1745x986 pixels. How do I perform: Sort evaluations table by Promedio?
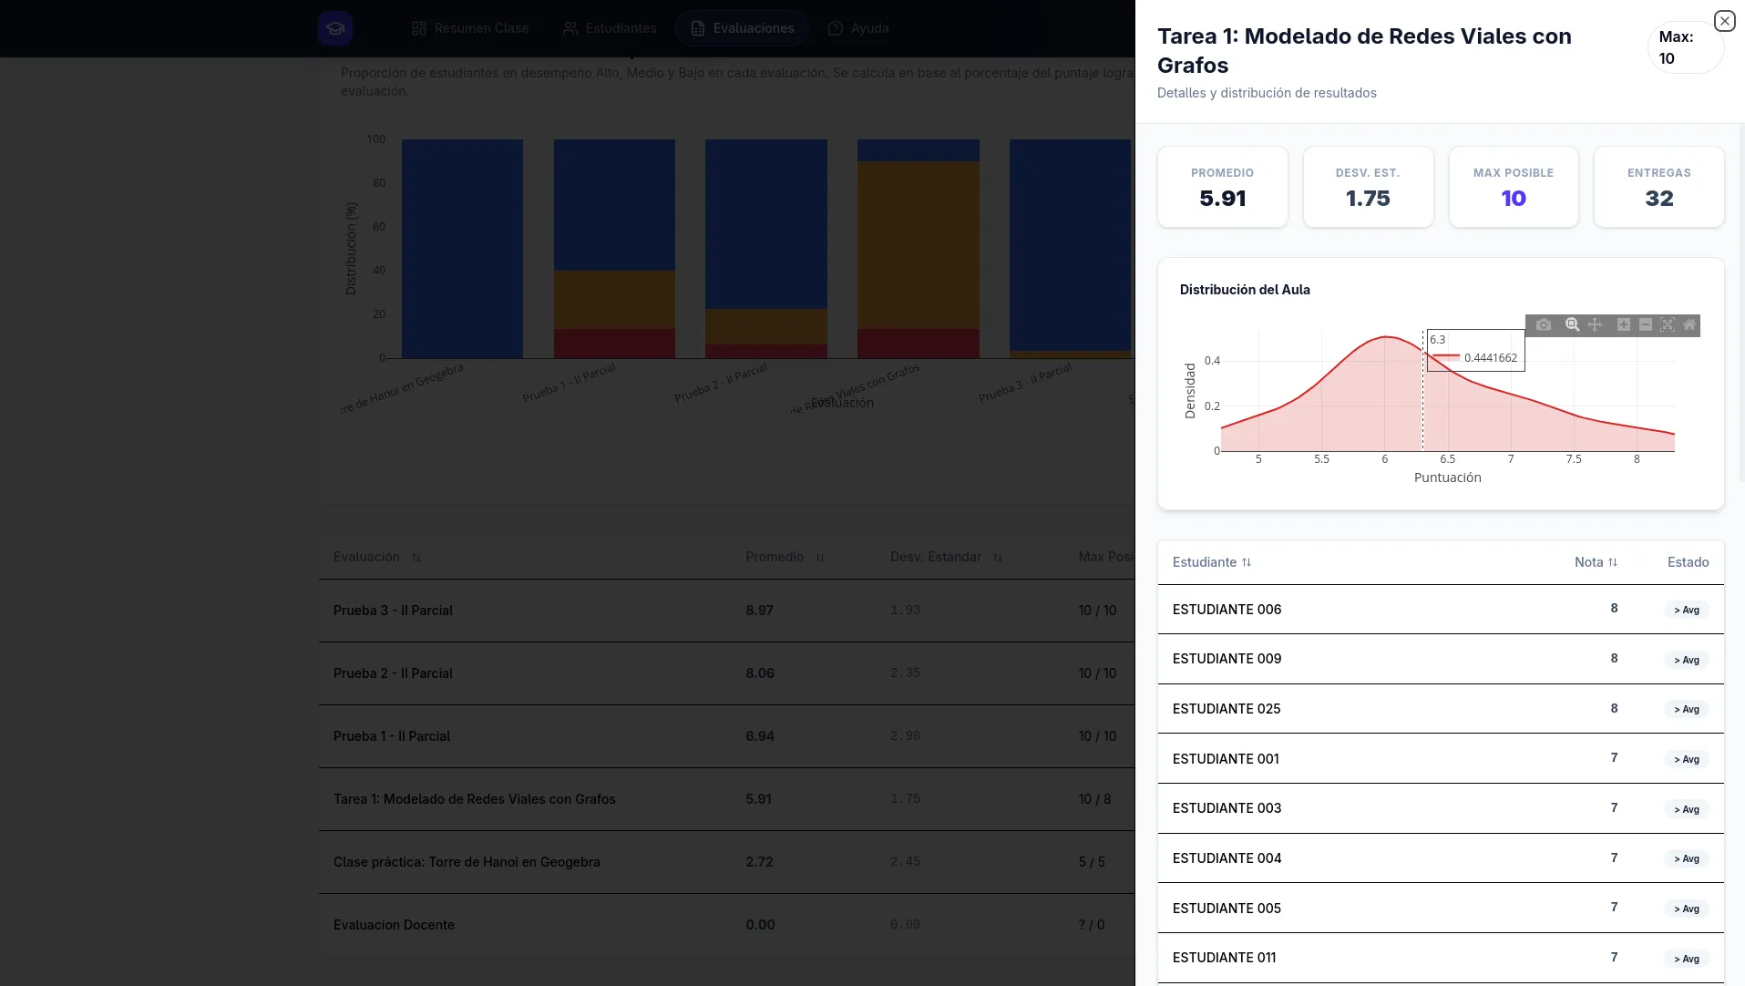pos(785,557)
